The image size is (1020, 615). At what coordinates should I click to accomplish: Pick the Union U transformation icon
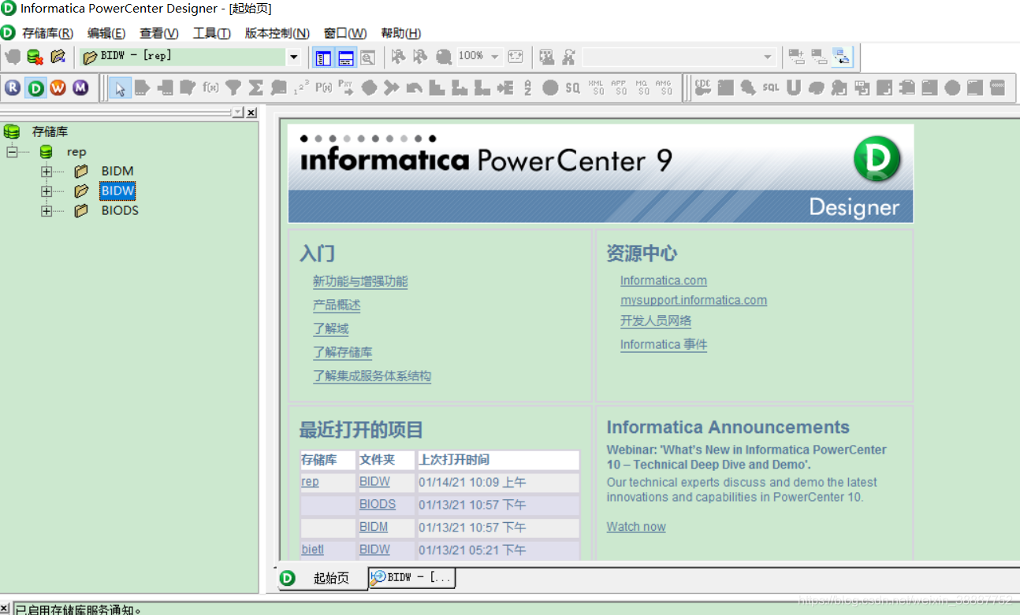click(793, 87)
